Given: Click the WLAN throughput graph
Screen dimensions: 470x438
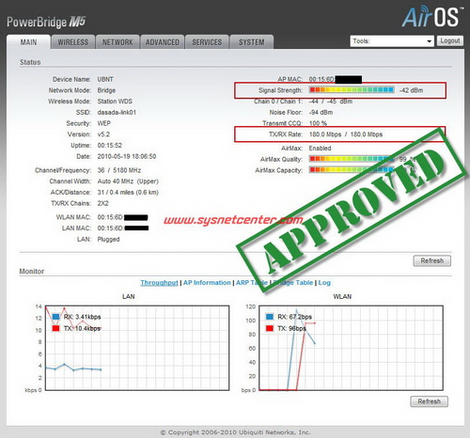Looking at the screenshot, I should point(351,348).
